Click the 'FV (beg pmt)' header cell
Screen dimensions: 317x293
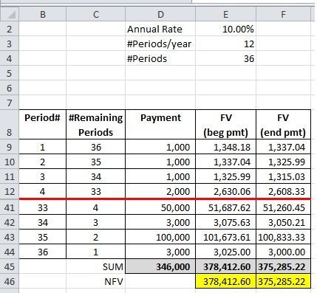(225, 125)
